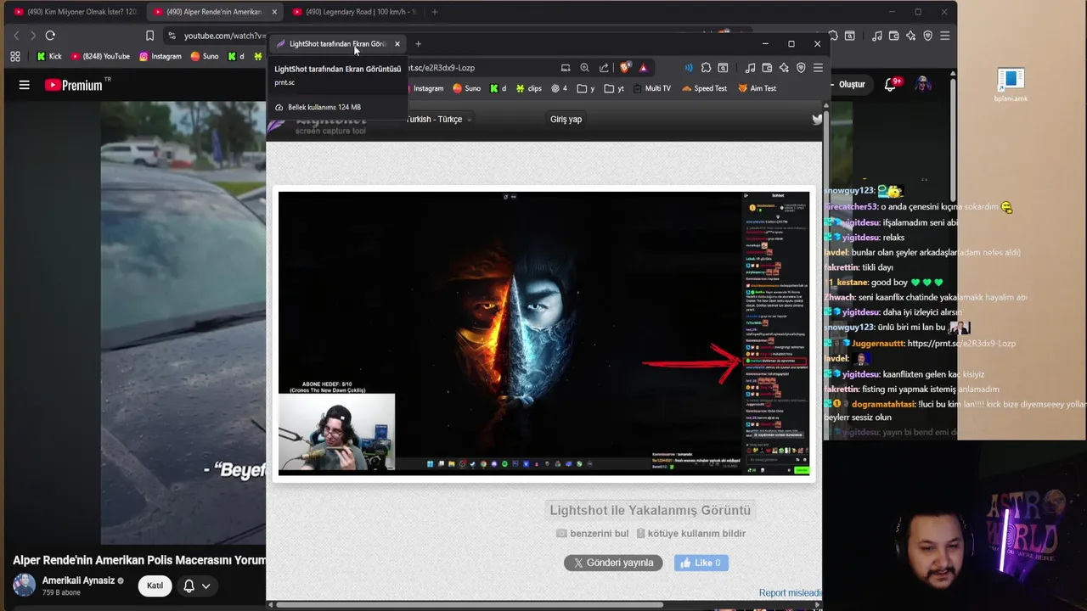Click the Lightshot screenshot image
1087x611 pixels.
pyautogui.click(x=543, y=333)
